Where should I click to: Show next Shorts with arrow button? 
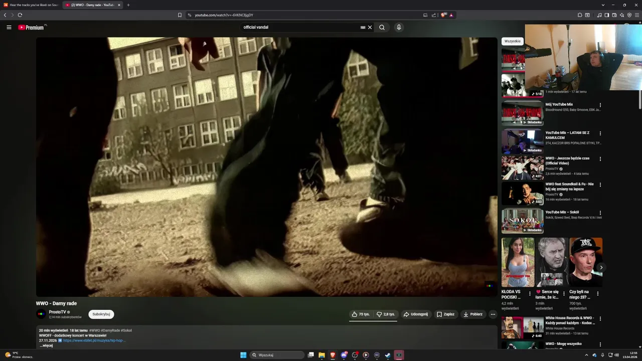pyautogui.click(x=601, y=267)
